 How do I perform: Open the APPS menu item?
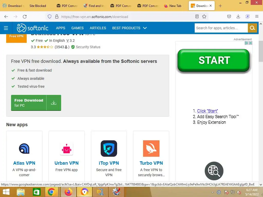click(61, 28)
